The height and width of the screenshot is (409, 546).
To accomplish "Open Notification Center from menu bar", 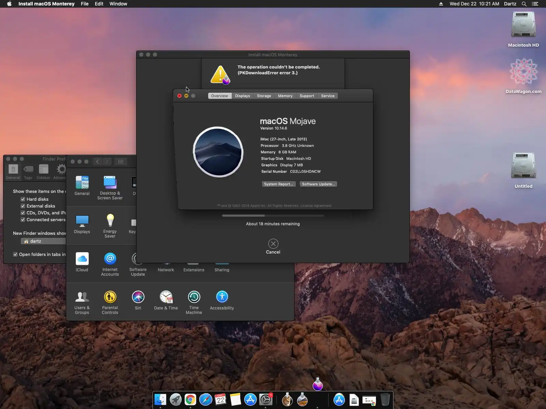I will (x=535, y=4).
